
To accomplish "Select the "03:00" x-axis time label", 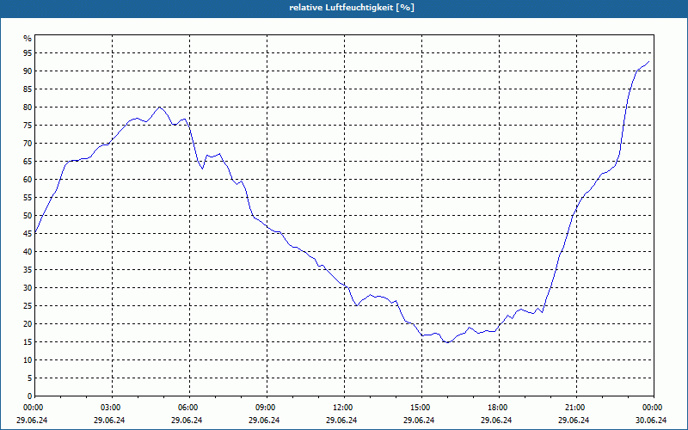I will coord(110,408).
